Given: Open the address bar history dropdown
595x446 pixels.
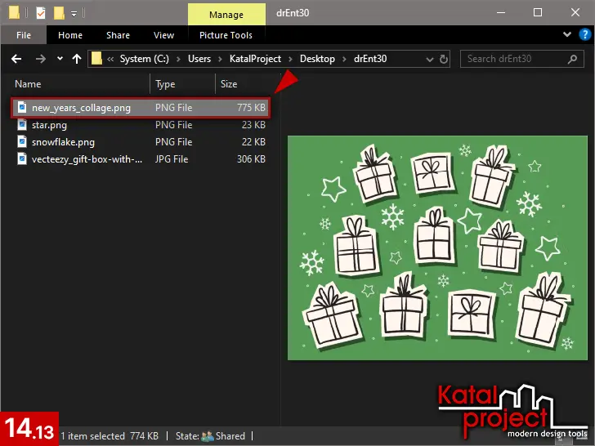Looking at the screenshot, I should 427,59.
